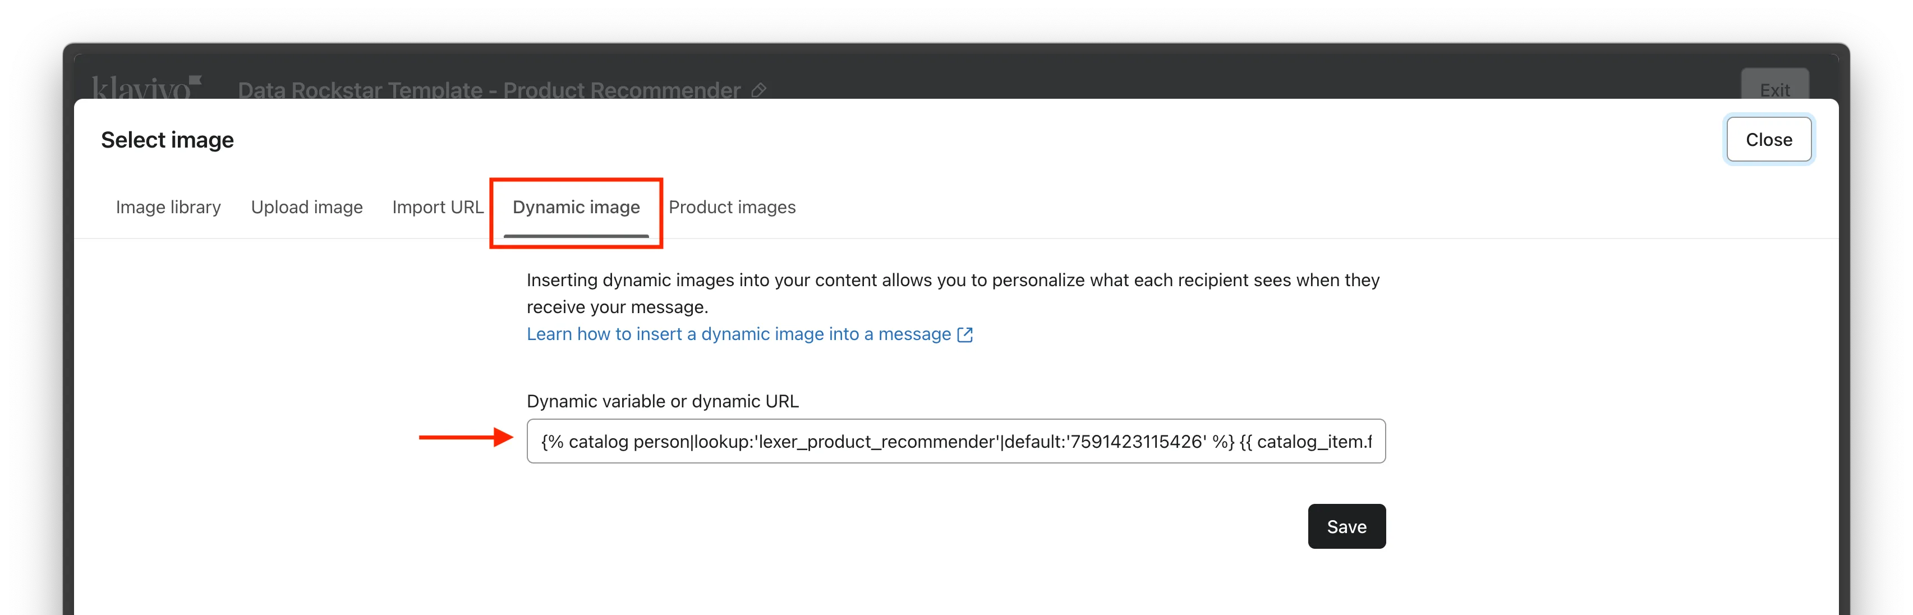
Task: Click external-link icon after Learn how link
Action: pyautogui.click(x=965, y=335)
